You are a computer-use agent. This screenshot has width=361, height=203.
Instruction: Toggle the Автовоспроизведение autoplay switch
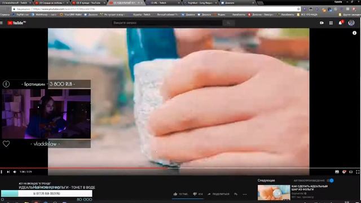331,180
